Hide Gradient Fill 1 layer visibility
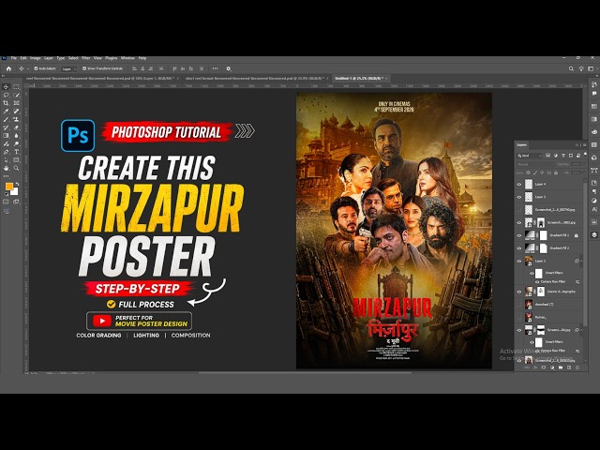The image size is (600, 450). click(x=519, y=235)
